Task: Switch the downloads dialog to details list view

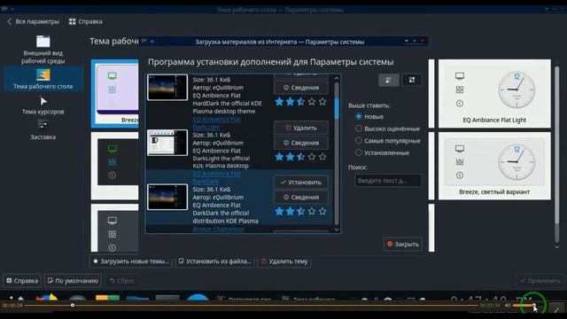Action: click(389, 80)
